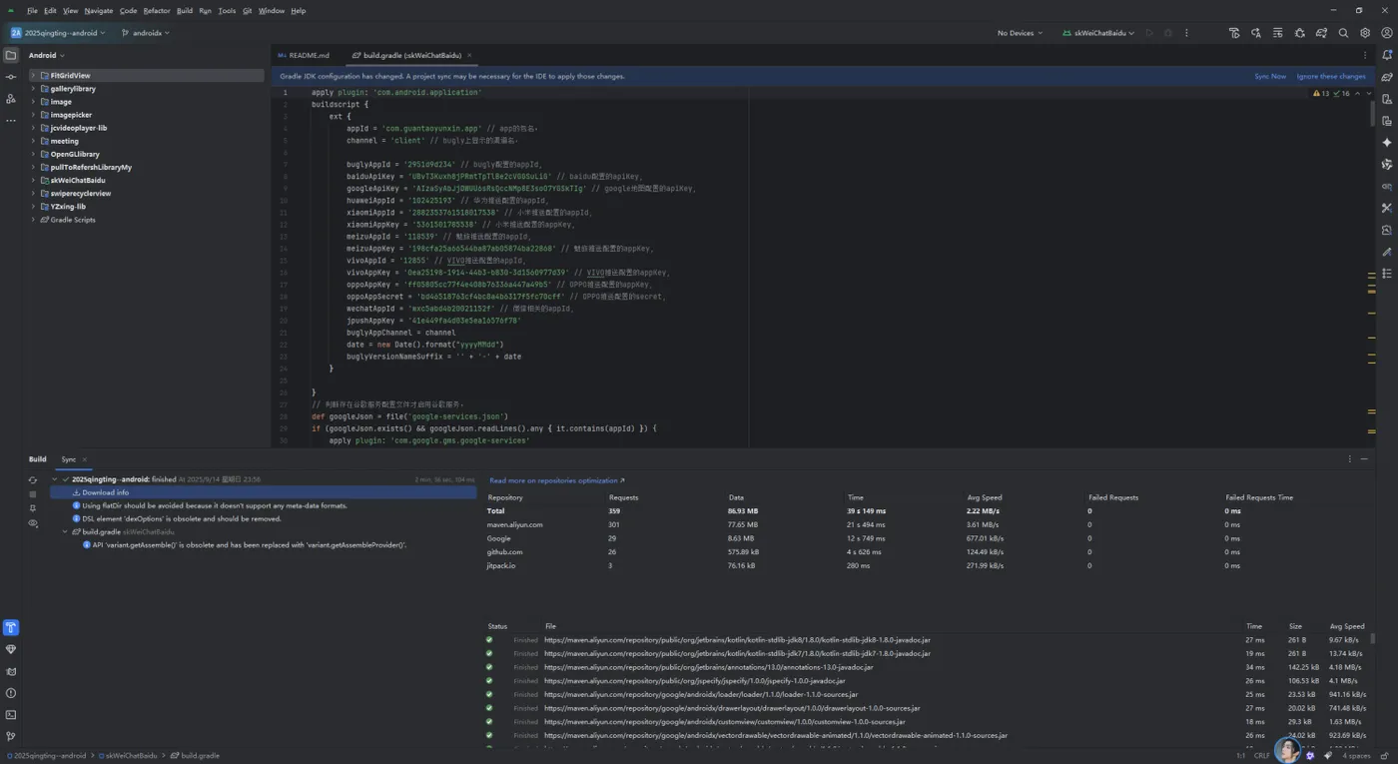The height and width of the screenshot is (764, 1398).
Task: Close the Sync tab
Action: [84, 459]
